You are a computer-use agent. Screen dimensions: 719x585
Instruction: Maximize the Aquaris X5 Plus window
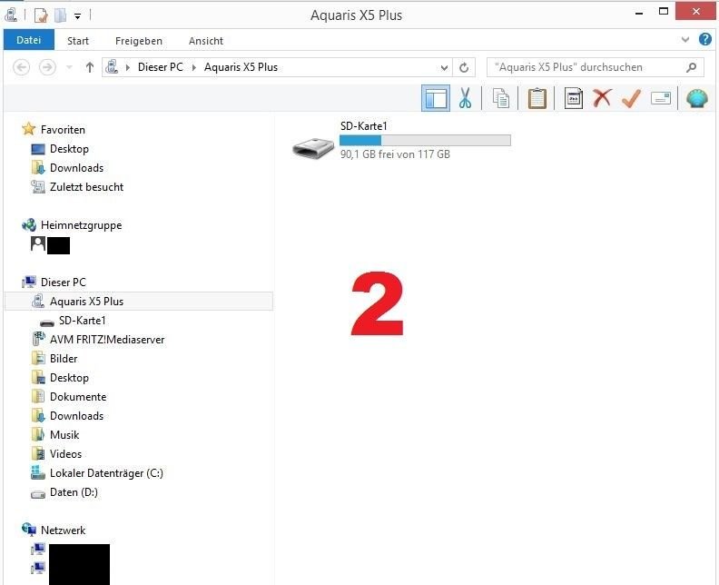pos(664,12)
